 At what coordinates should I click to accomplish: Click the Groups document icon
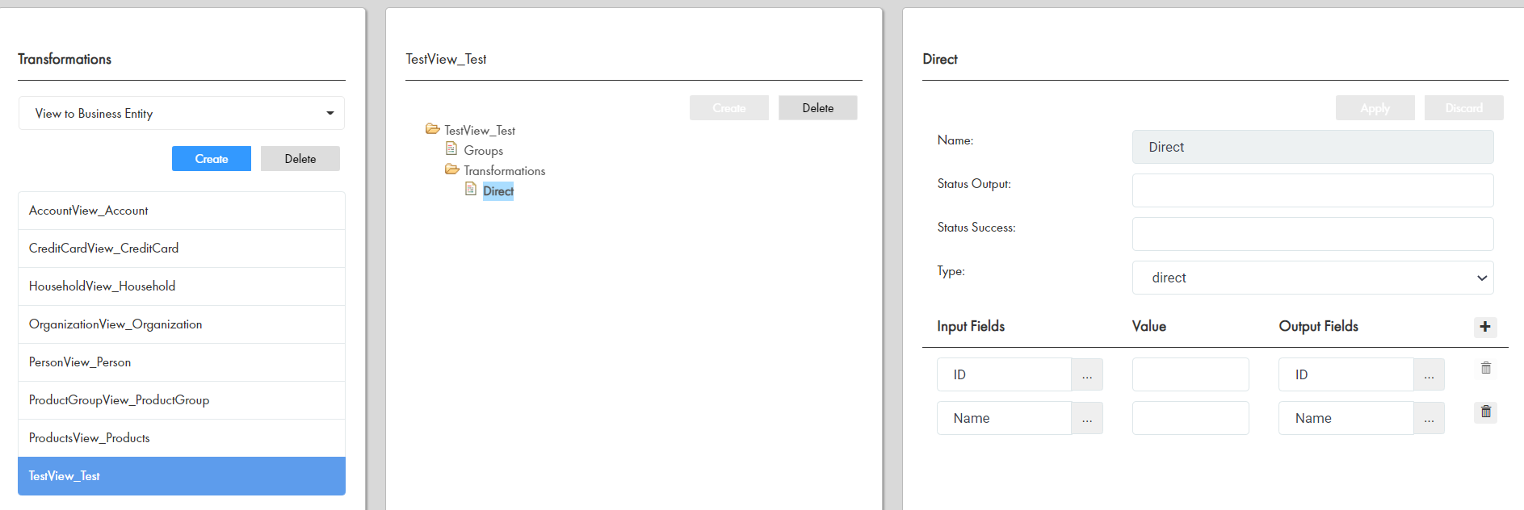pyautogui.click(x=451, y=148)
